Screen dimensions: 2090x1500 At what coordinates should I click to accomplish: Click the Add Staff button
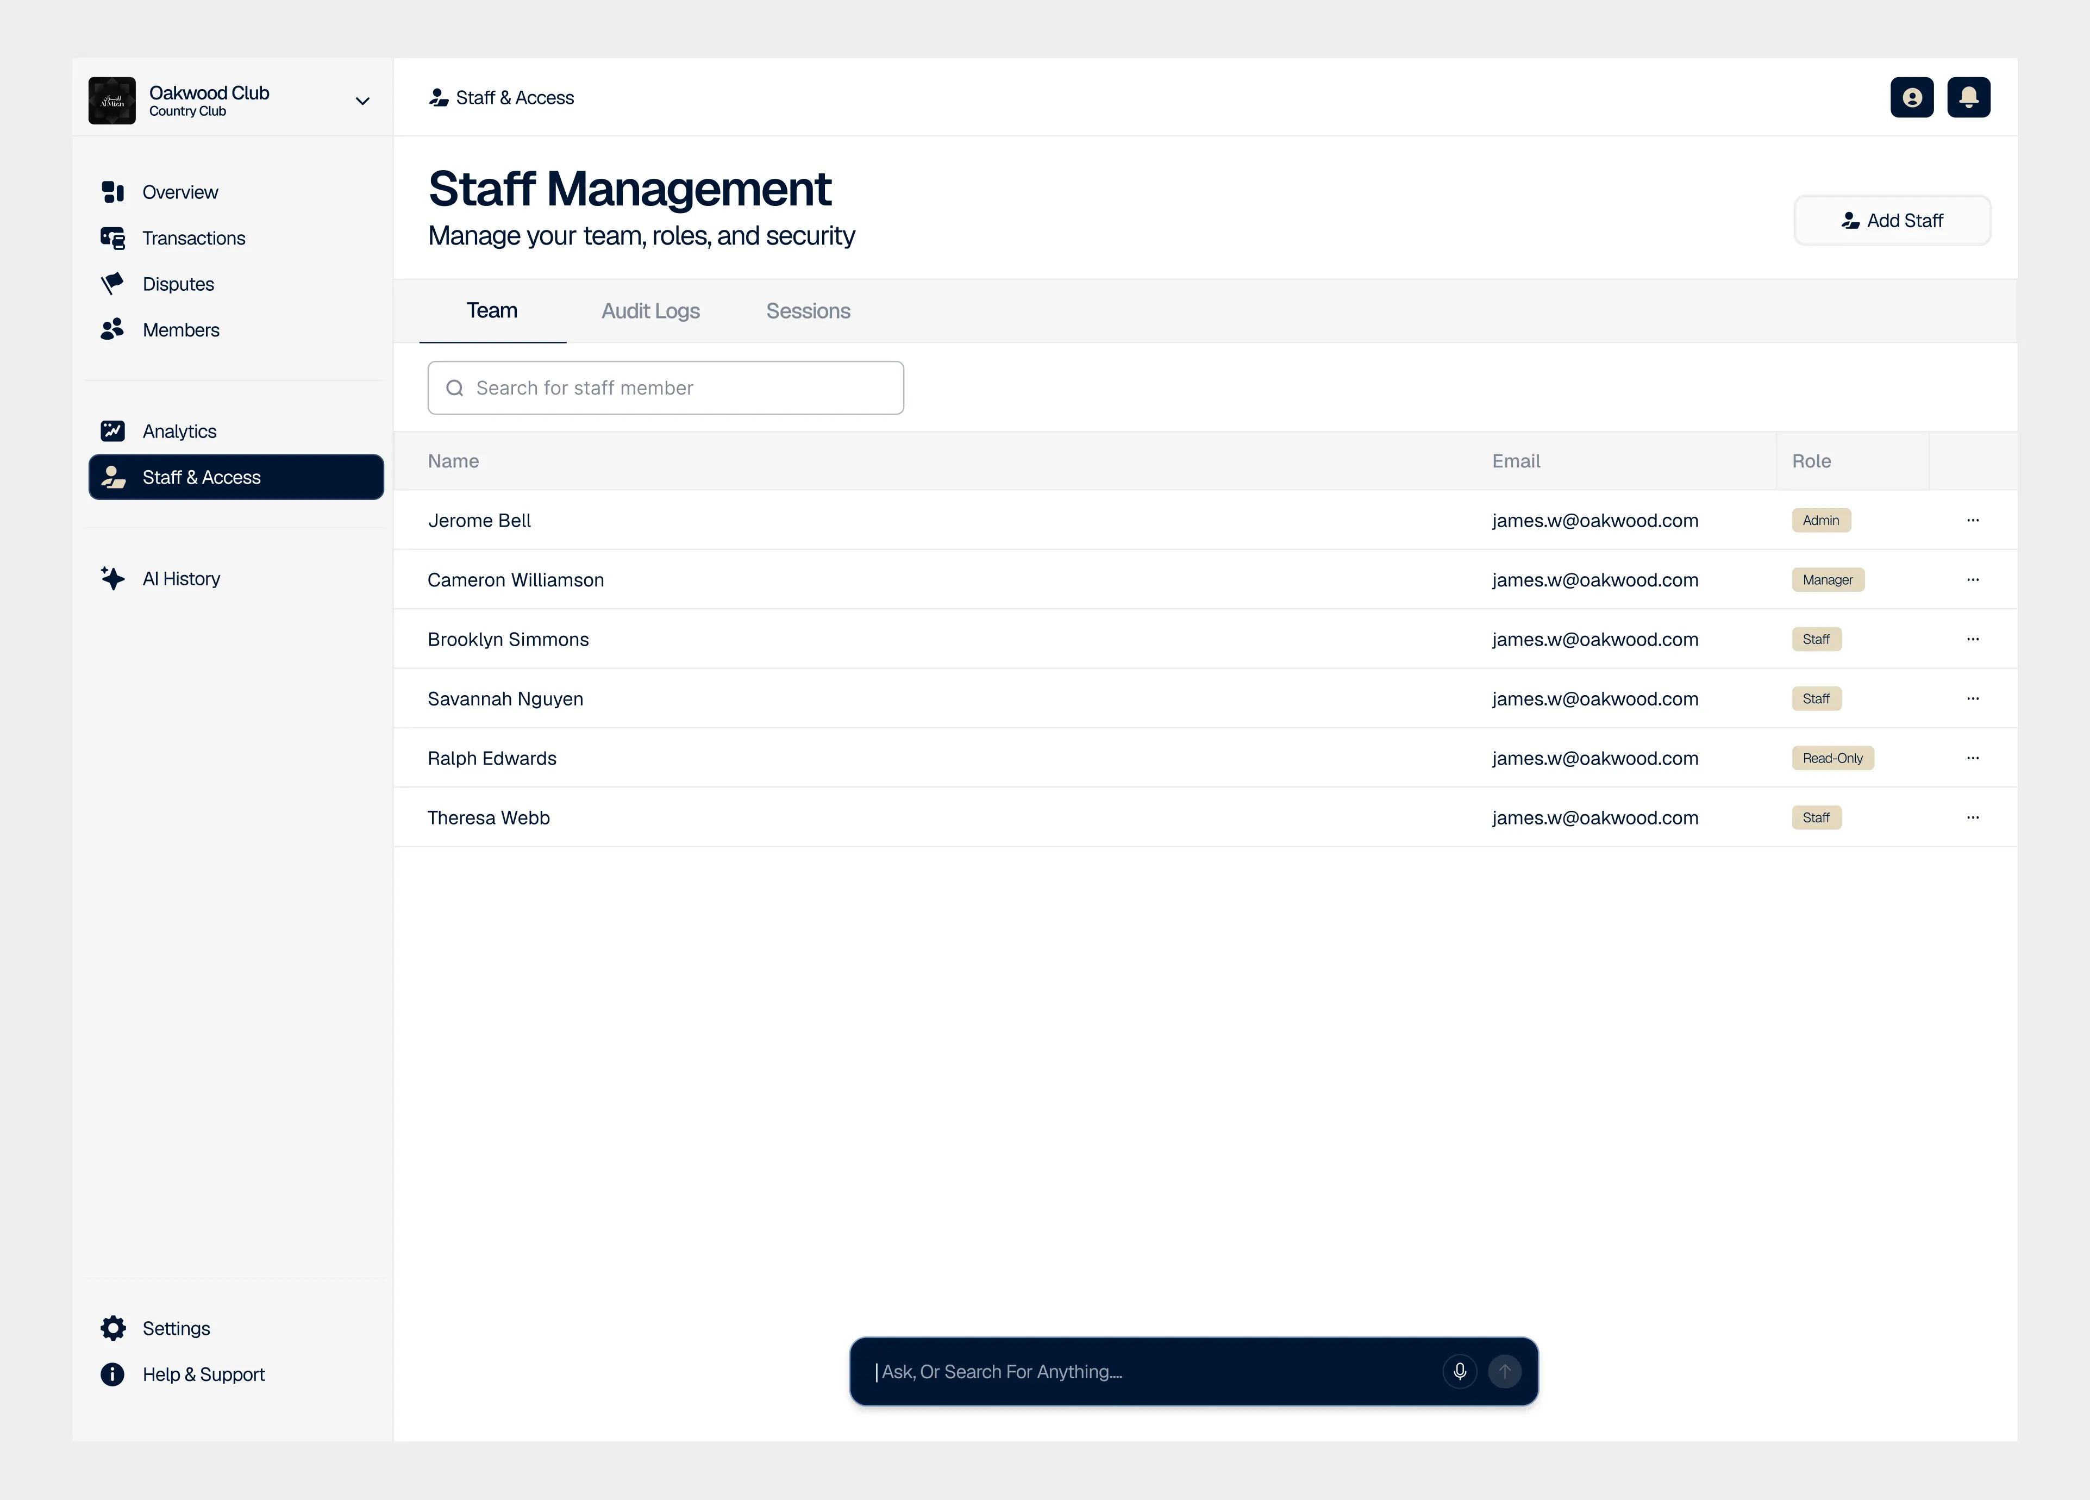tap(1893, 220)
